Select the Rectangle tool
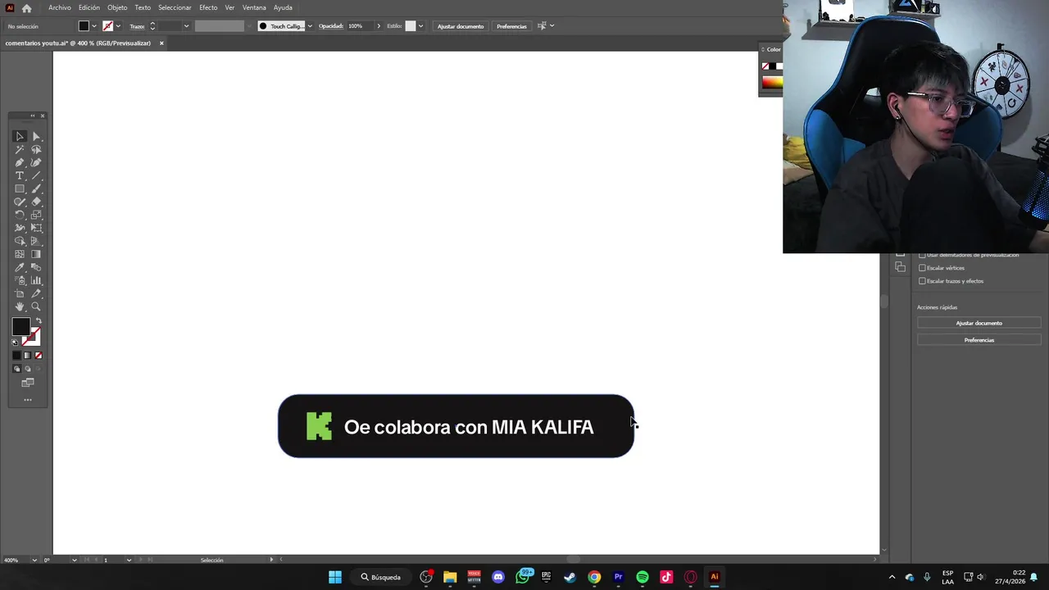 (x=20, y=188)
